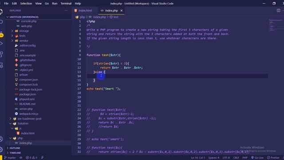Select PHP language mode in status bar
This screenshot has width=284, height=160.
coord(245,158)
